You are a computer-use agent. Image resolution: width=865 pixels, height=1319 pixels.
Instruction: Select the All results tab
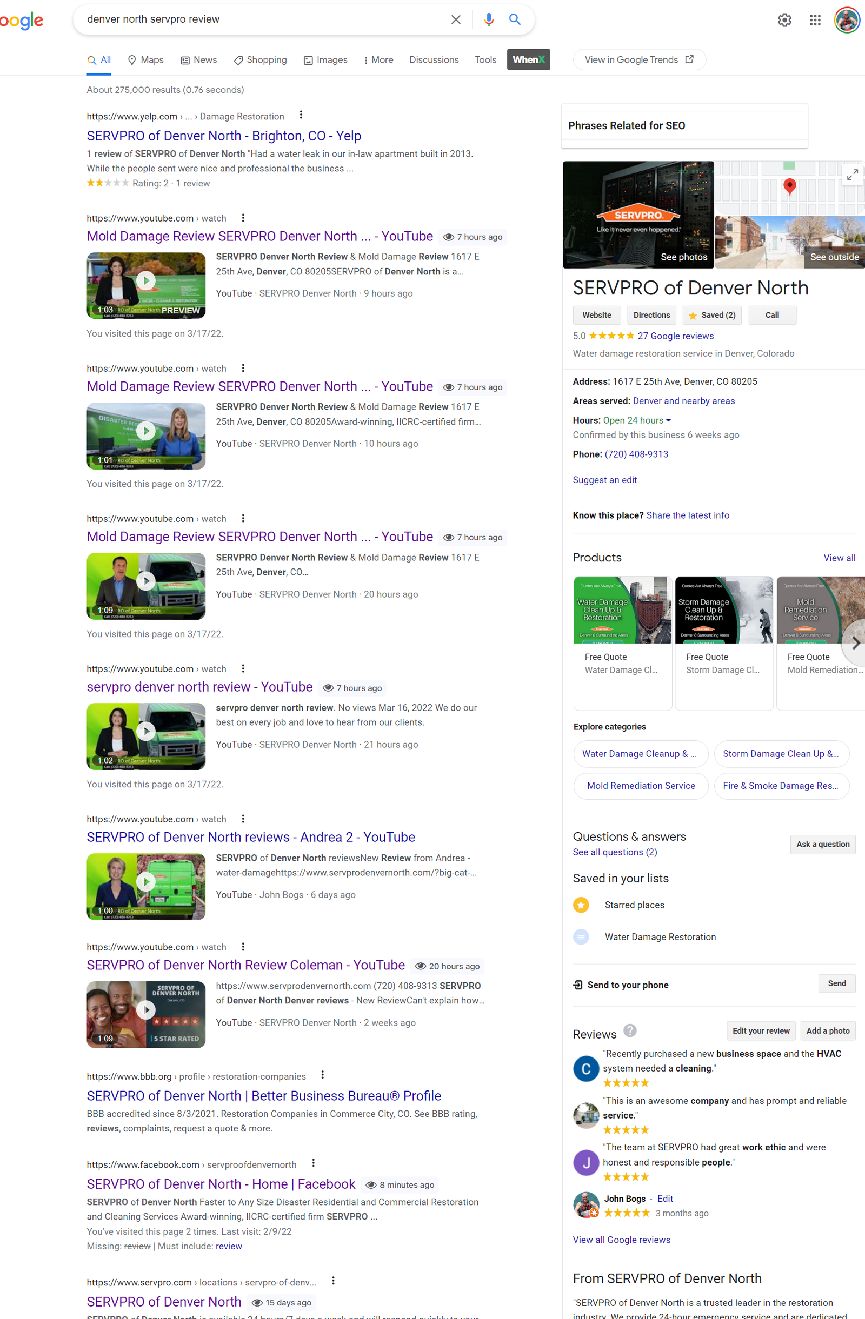click(99, 60)
